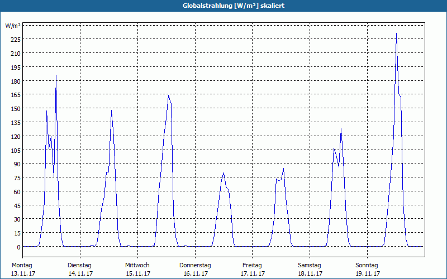The width and height of the screenshot is (447, 279).
Task: Click the highest peak on Sonntag
Action: click(396, 33)
